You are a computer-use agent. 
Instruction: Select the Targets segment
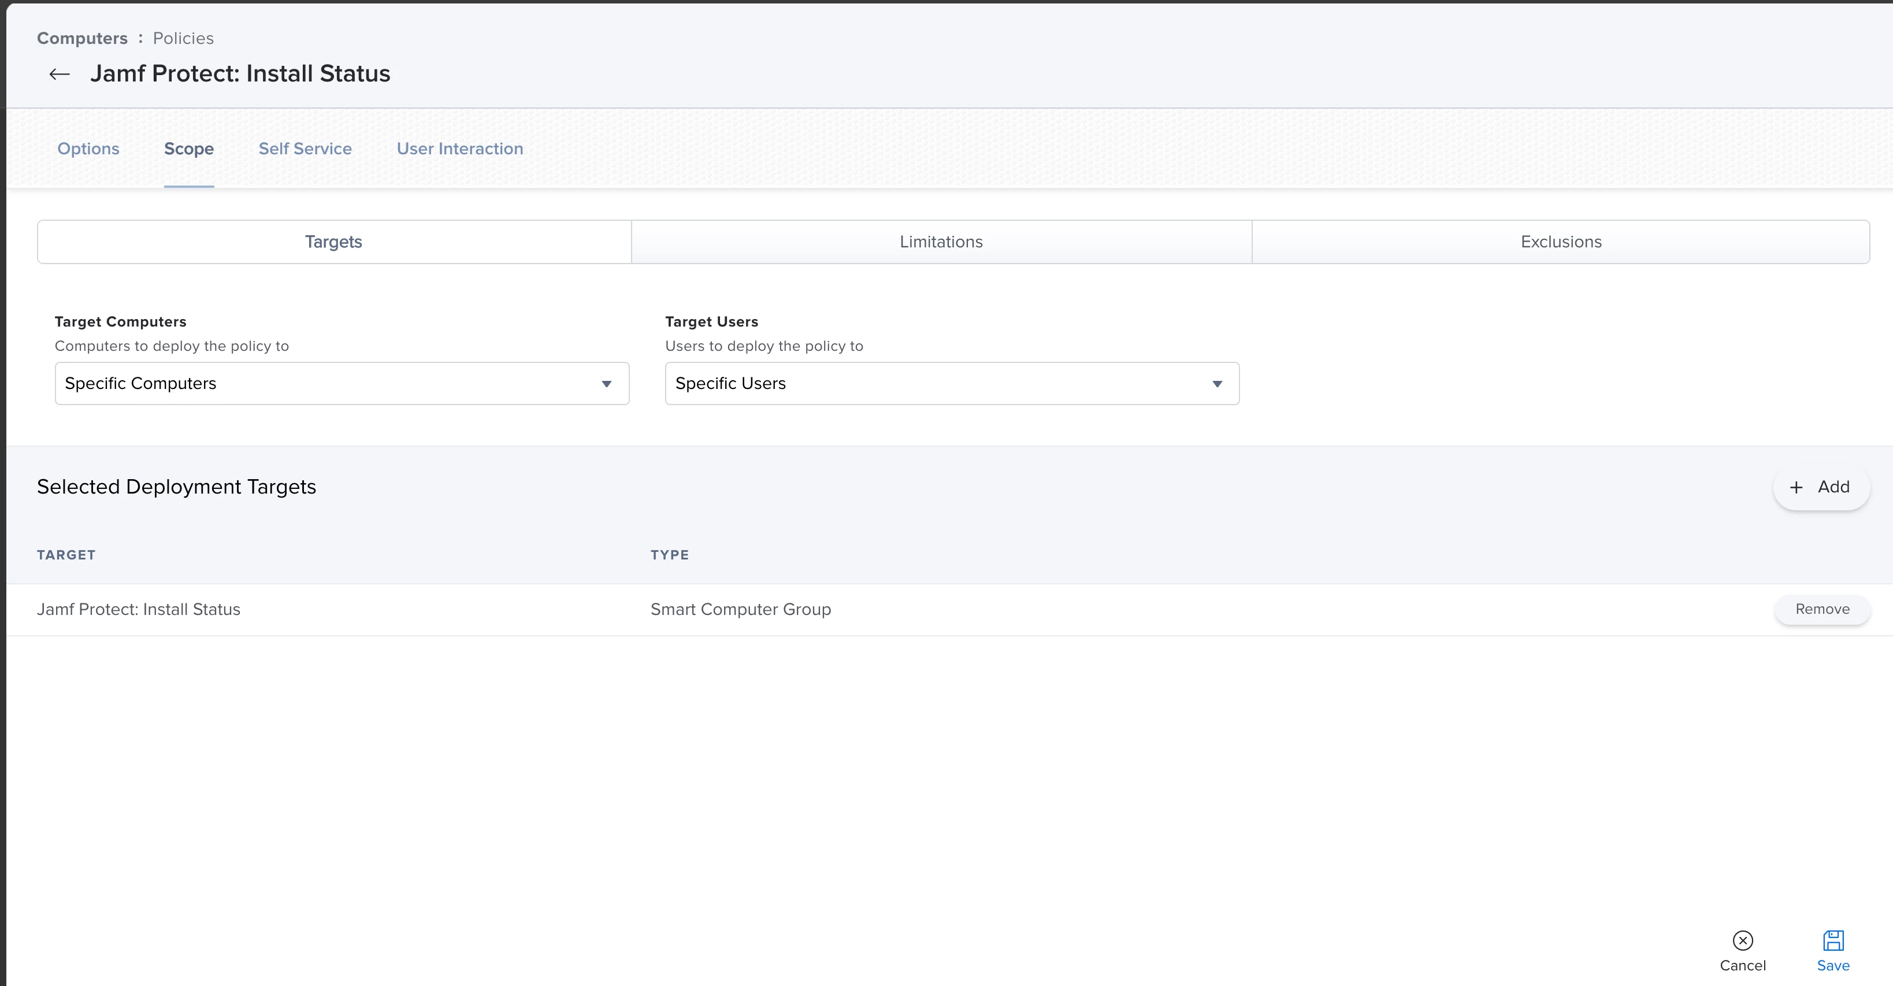(x=335, y=242)
